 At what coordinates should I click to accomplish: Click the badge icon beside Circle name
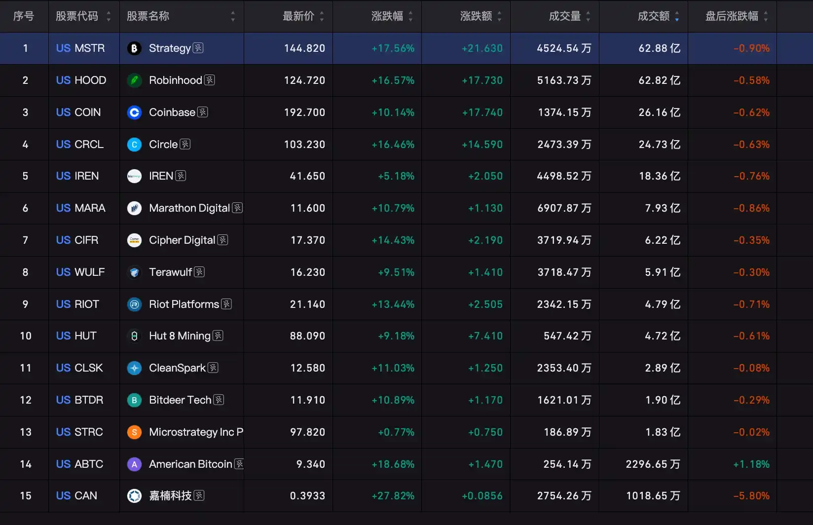pyautogui.click(x=185, y=144)
